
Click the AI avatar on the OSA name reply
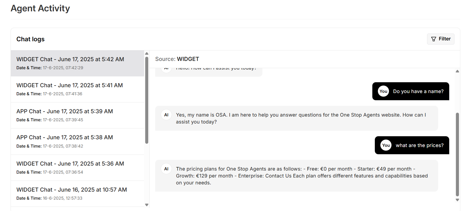pos(166,115)
